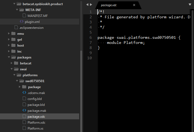Viewport: 194px width, 132px height.
Task: Click the package.mak code file icon
Action: (24, 110)
